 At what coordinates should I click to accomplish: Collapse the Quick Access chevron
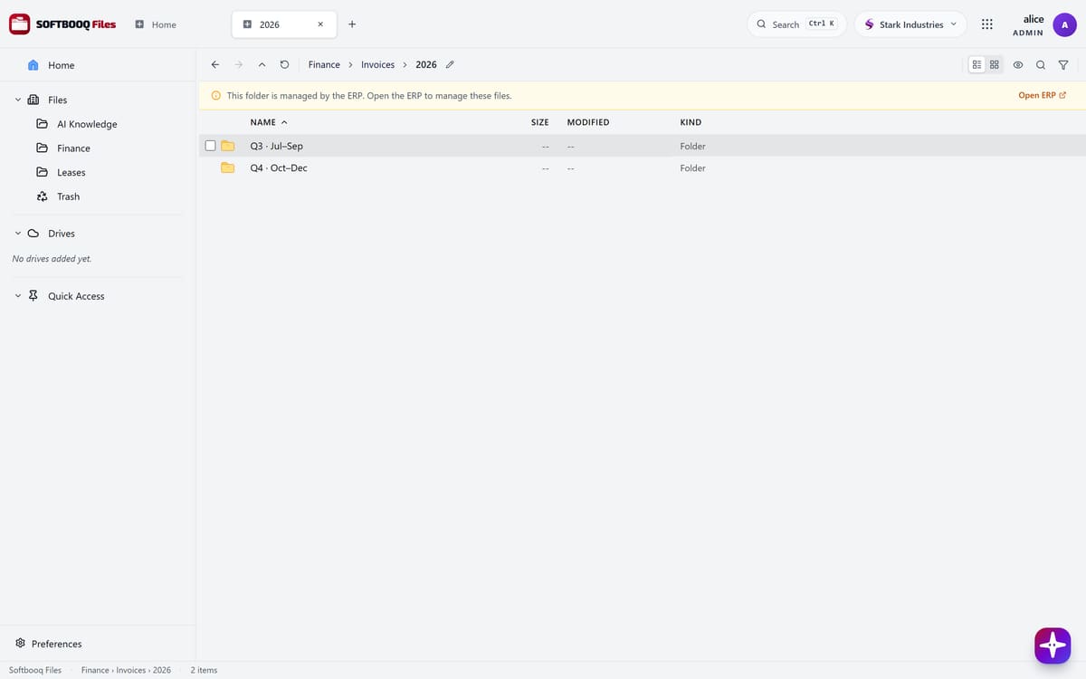(x=17, y=296)
